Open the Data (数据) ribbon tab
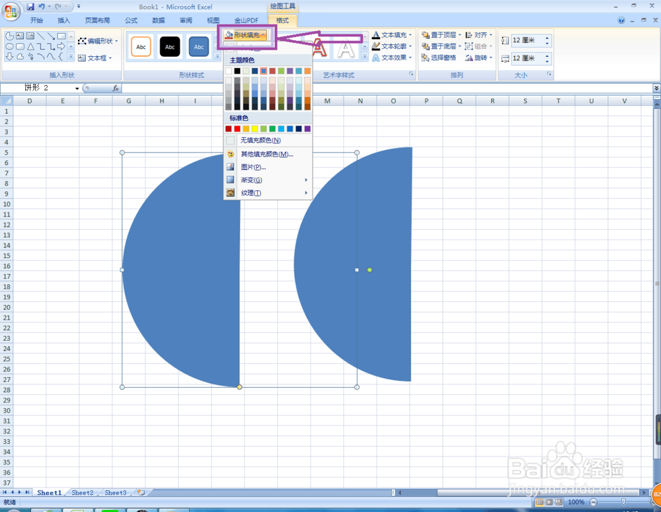661x512 pixels. pyautogui.click(x=159, y=20)
